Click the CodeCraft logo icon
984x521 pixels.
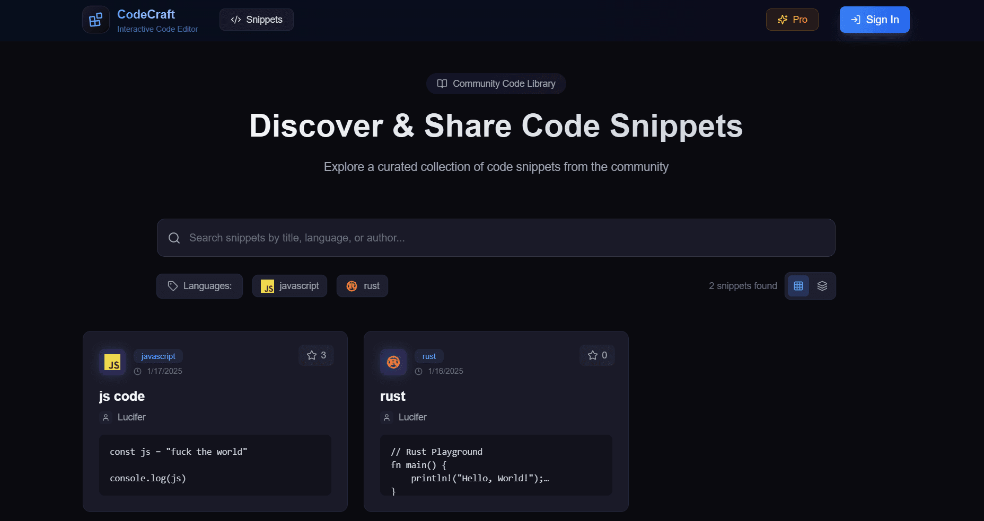(96, 20)
